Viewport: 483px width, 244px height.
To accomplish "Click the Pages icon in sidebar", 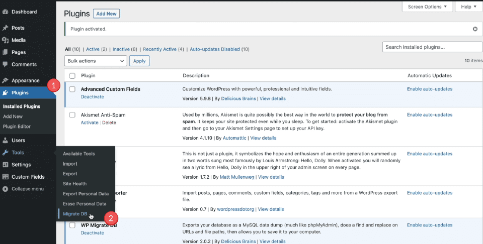I will (x=5, y=52).
